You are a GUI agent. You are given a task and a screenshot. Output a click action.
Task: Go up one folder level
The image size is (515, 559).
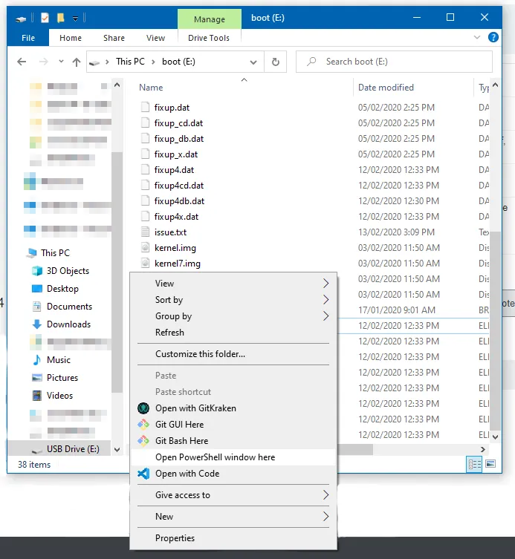[77, 62]
